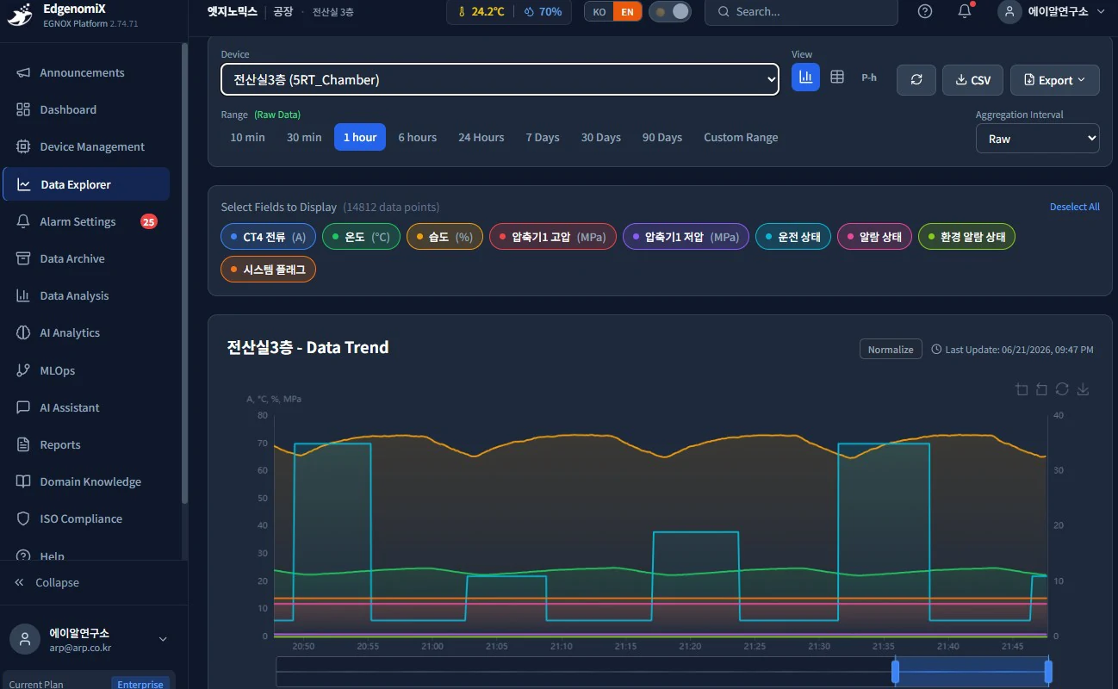Click the Search input field
The width and height of the screenshot is (1118, 689).
pyautogui.click(x=801, y=12)
